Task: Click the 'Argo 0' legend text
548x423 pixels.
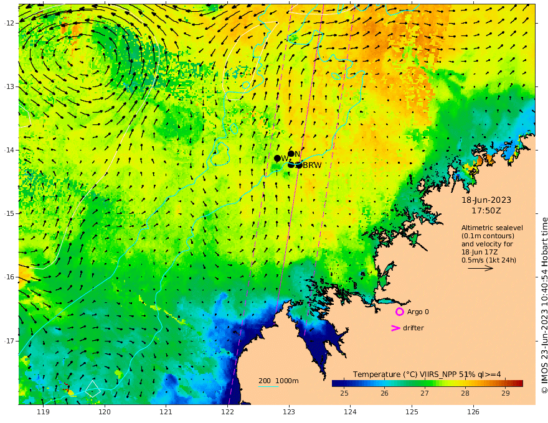Action: tap(418, 312)
